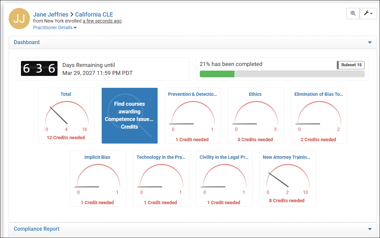Click the Dashboard panel heading
This screenshot has height=238, width=380.
[27, 42]
